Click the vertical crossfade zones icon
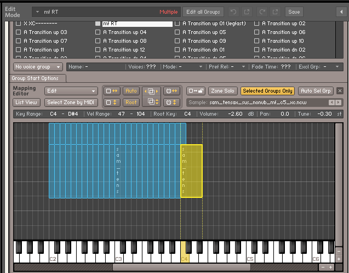 point(171,103)
